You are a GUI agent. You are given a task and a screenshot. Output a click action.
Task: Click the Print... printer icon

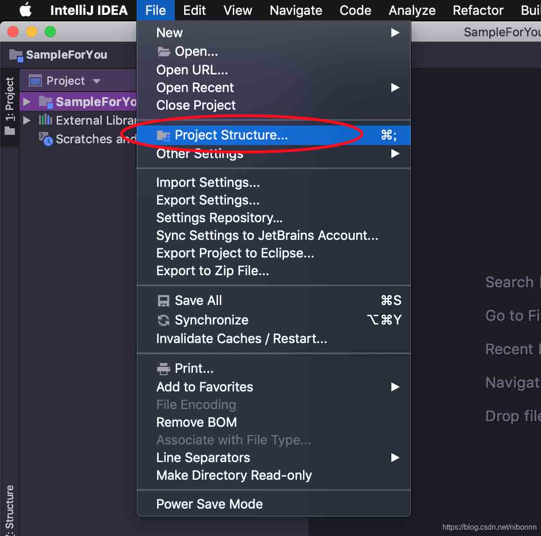[x=164, y=369]
